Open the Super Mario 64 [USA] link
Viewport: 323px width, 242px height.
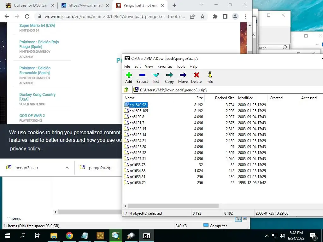coord(37,26)
